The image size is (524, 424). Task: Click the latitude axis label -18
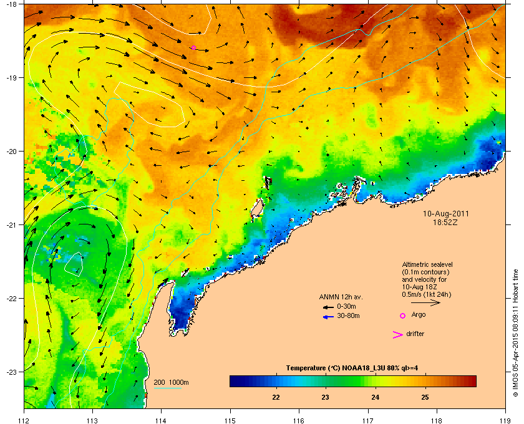11,4
